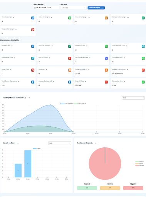Click the Campaign Insights heading

pyautogui.click(x=10, y=40)
